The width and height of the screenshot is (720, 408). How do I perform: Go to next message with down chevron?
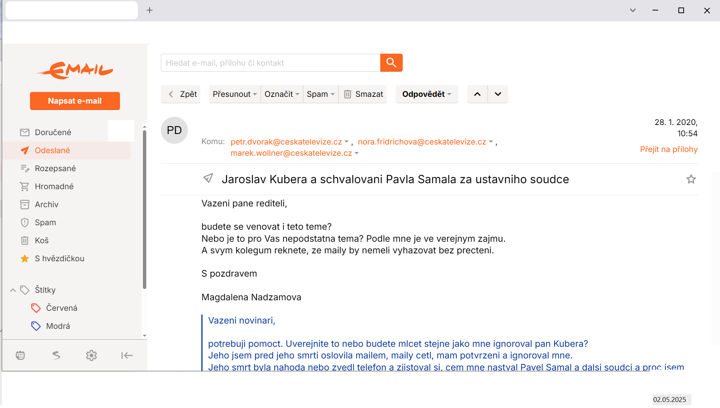[x=498, y=94]
